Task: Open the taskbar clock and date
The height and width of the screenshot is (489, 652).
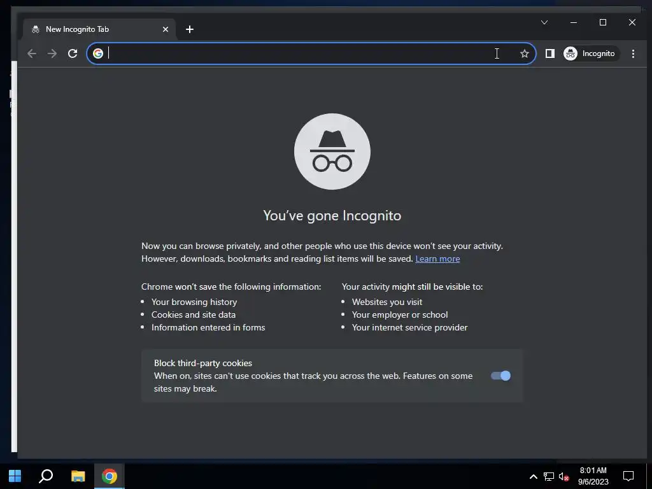Action: [x=593, y=476]
